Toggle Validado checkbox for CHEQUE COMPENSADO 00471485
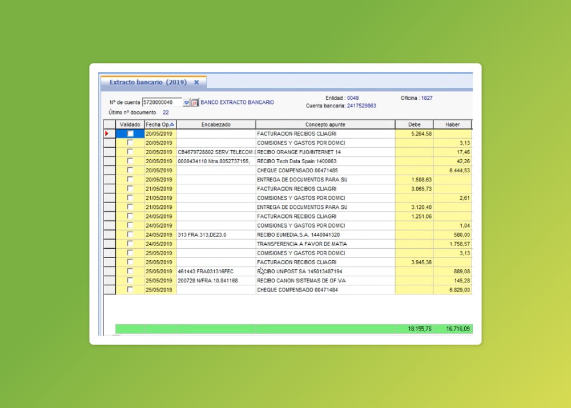This screenshot has width=571, height=408. pos(130,170)
